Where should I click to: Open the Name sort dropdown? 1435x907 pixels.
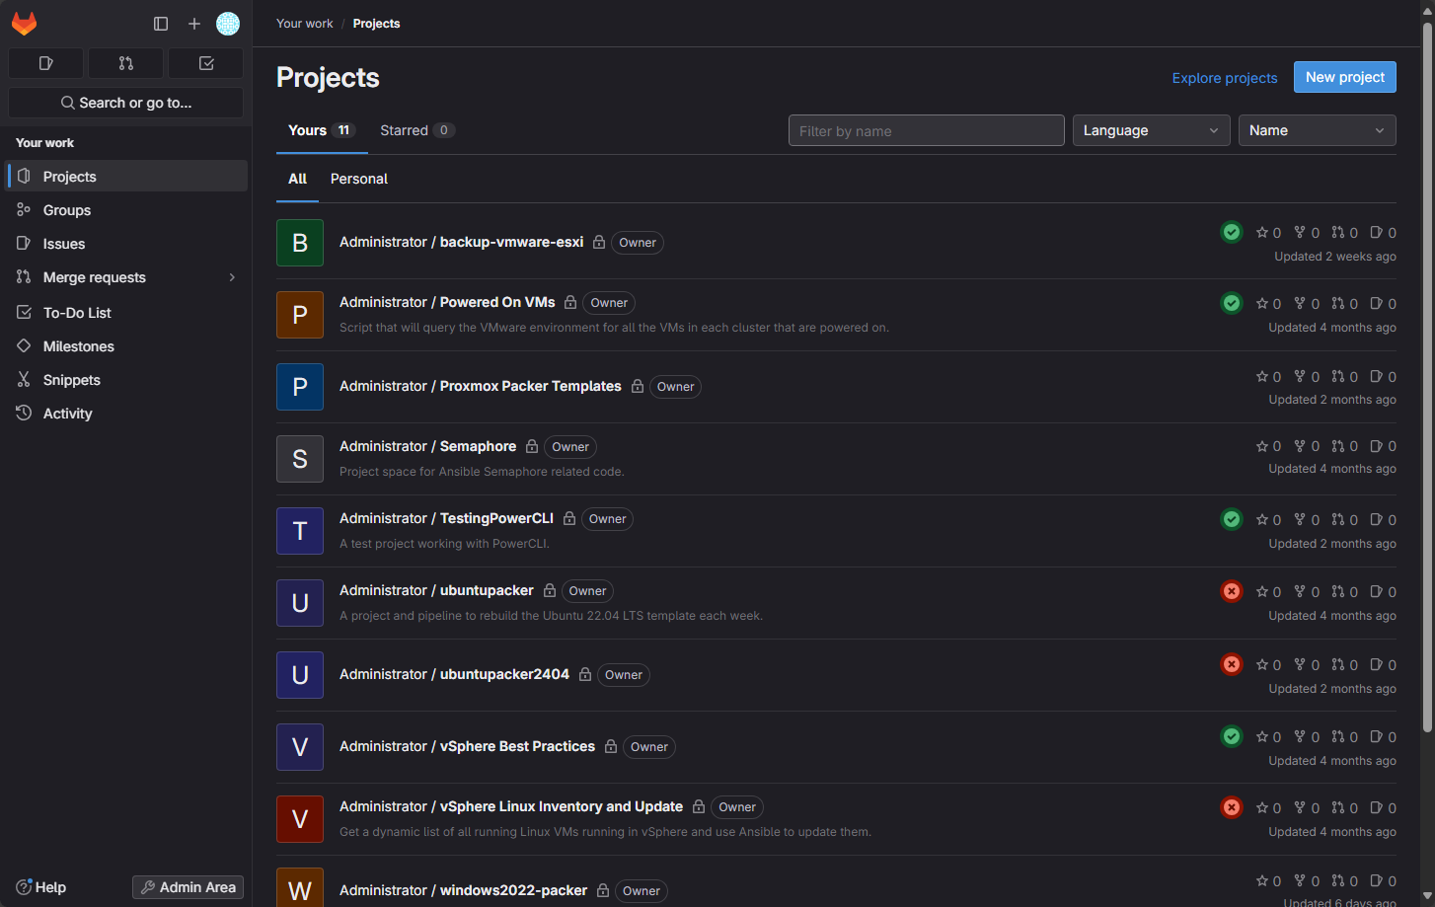[1317, 130]
